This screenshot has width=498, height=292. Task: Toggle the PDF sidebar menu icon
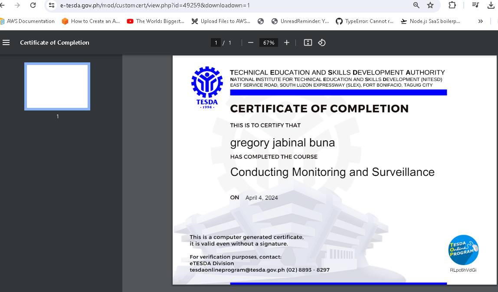click(6, 42)
